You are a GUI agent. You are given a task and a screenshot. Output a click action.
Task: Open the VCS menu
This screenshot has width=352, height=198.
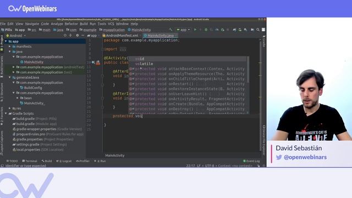pos(111,24)
